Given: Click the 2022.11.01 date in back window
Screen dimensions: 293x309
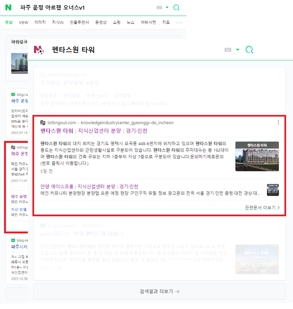Looking at the screenshot, I should click(19, 181).
